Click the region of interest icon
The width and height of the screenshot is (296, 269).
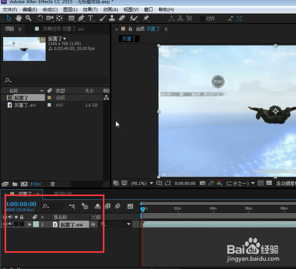168,183
